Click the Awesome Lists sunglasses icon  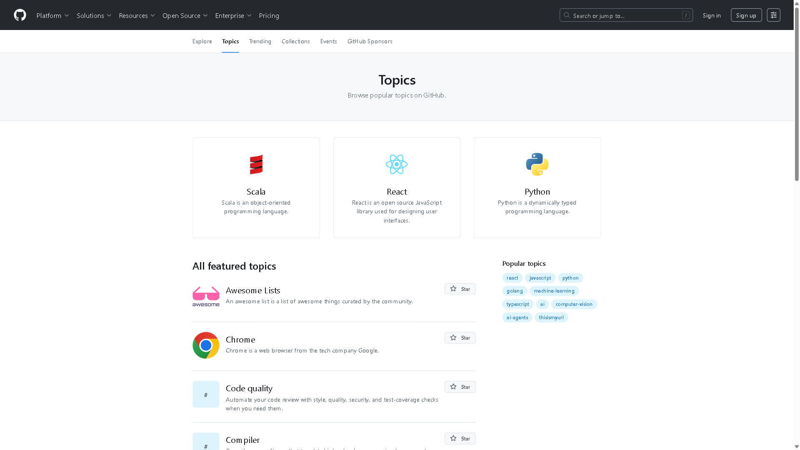click(205, 296)
